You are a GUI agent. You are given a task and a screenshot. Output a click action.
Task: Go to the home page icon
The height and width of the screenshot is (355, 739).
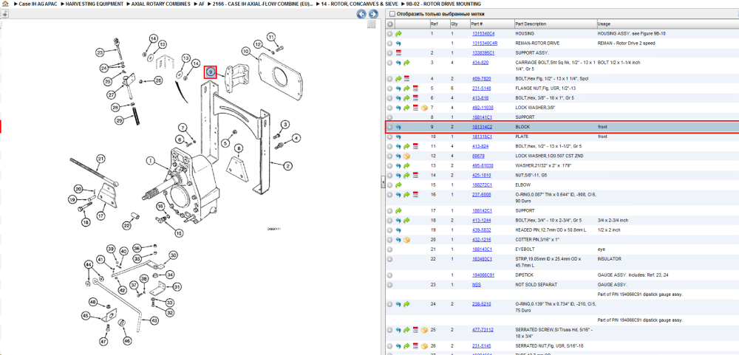coord(5,4)
